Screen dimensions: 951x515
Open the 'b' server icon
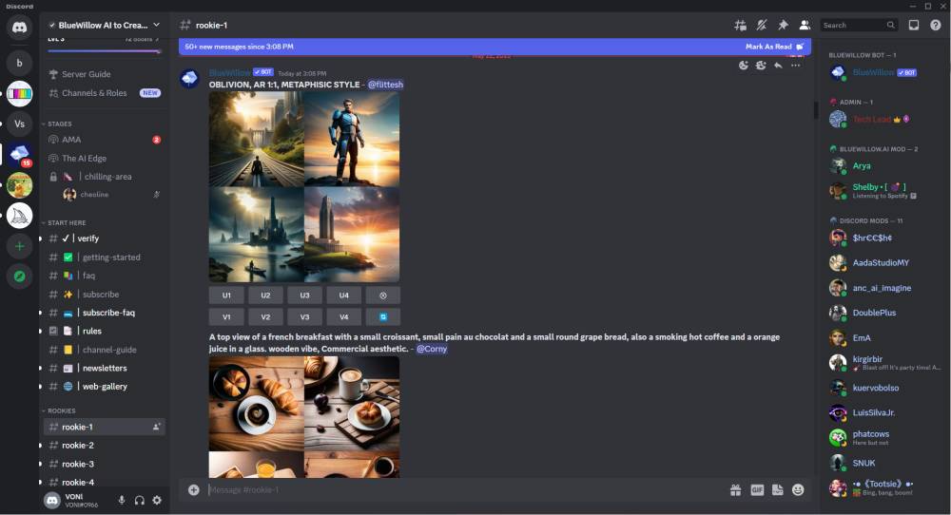[x=19, y=63]
